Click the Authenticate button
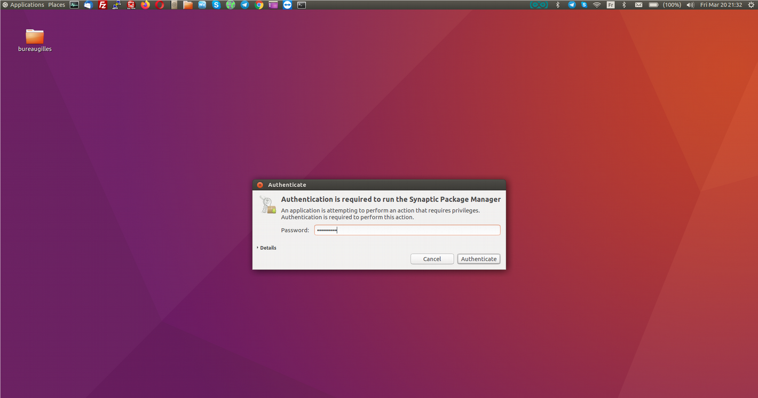This screenshot has width=758, height=398. pyautogui.click(x=478, y=259)
